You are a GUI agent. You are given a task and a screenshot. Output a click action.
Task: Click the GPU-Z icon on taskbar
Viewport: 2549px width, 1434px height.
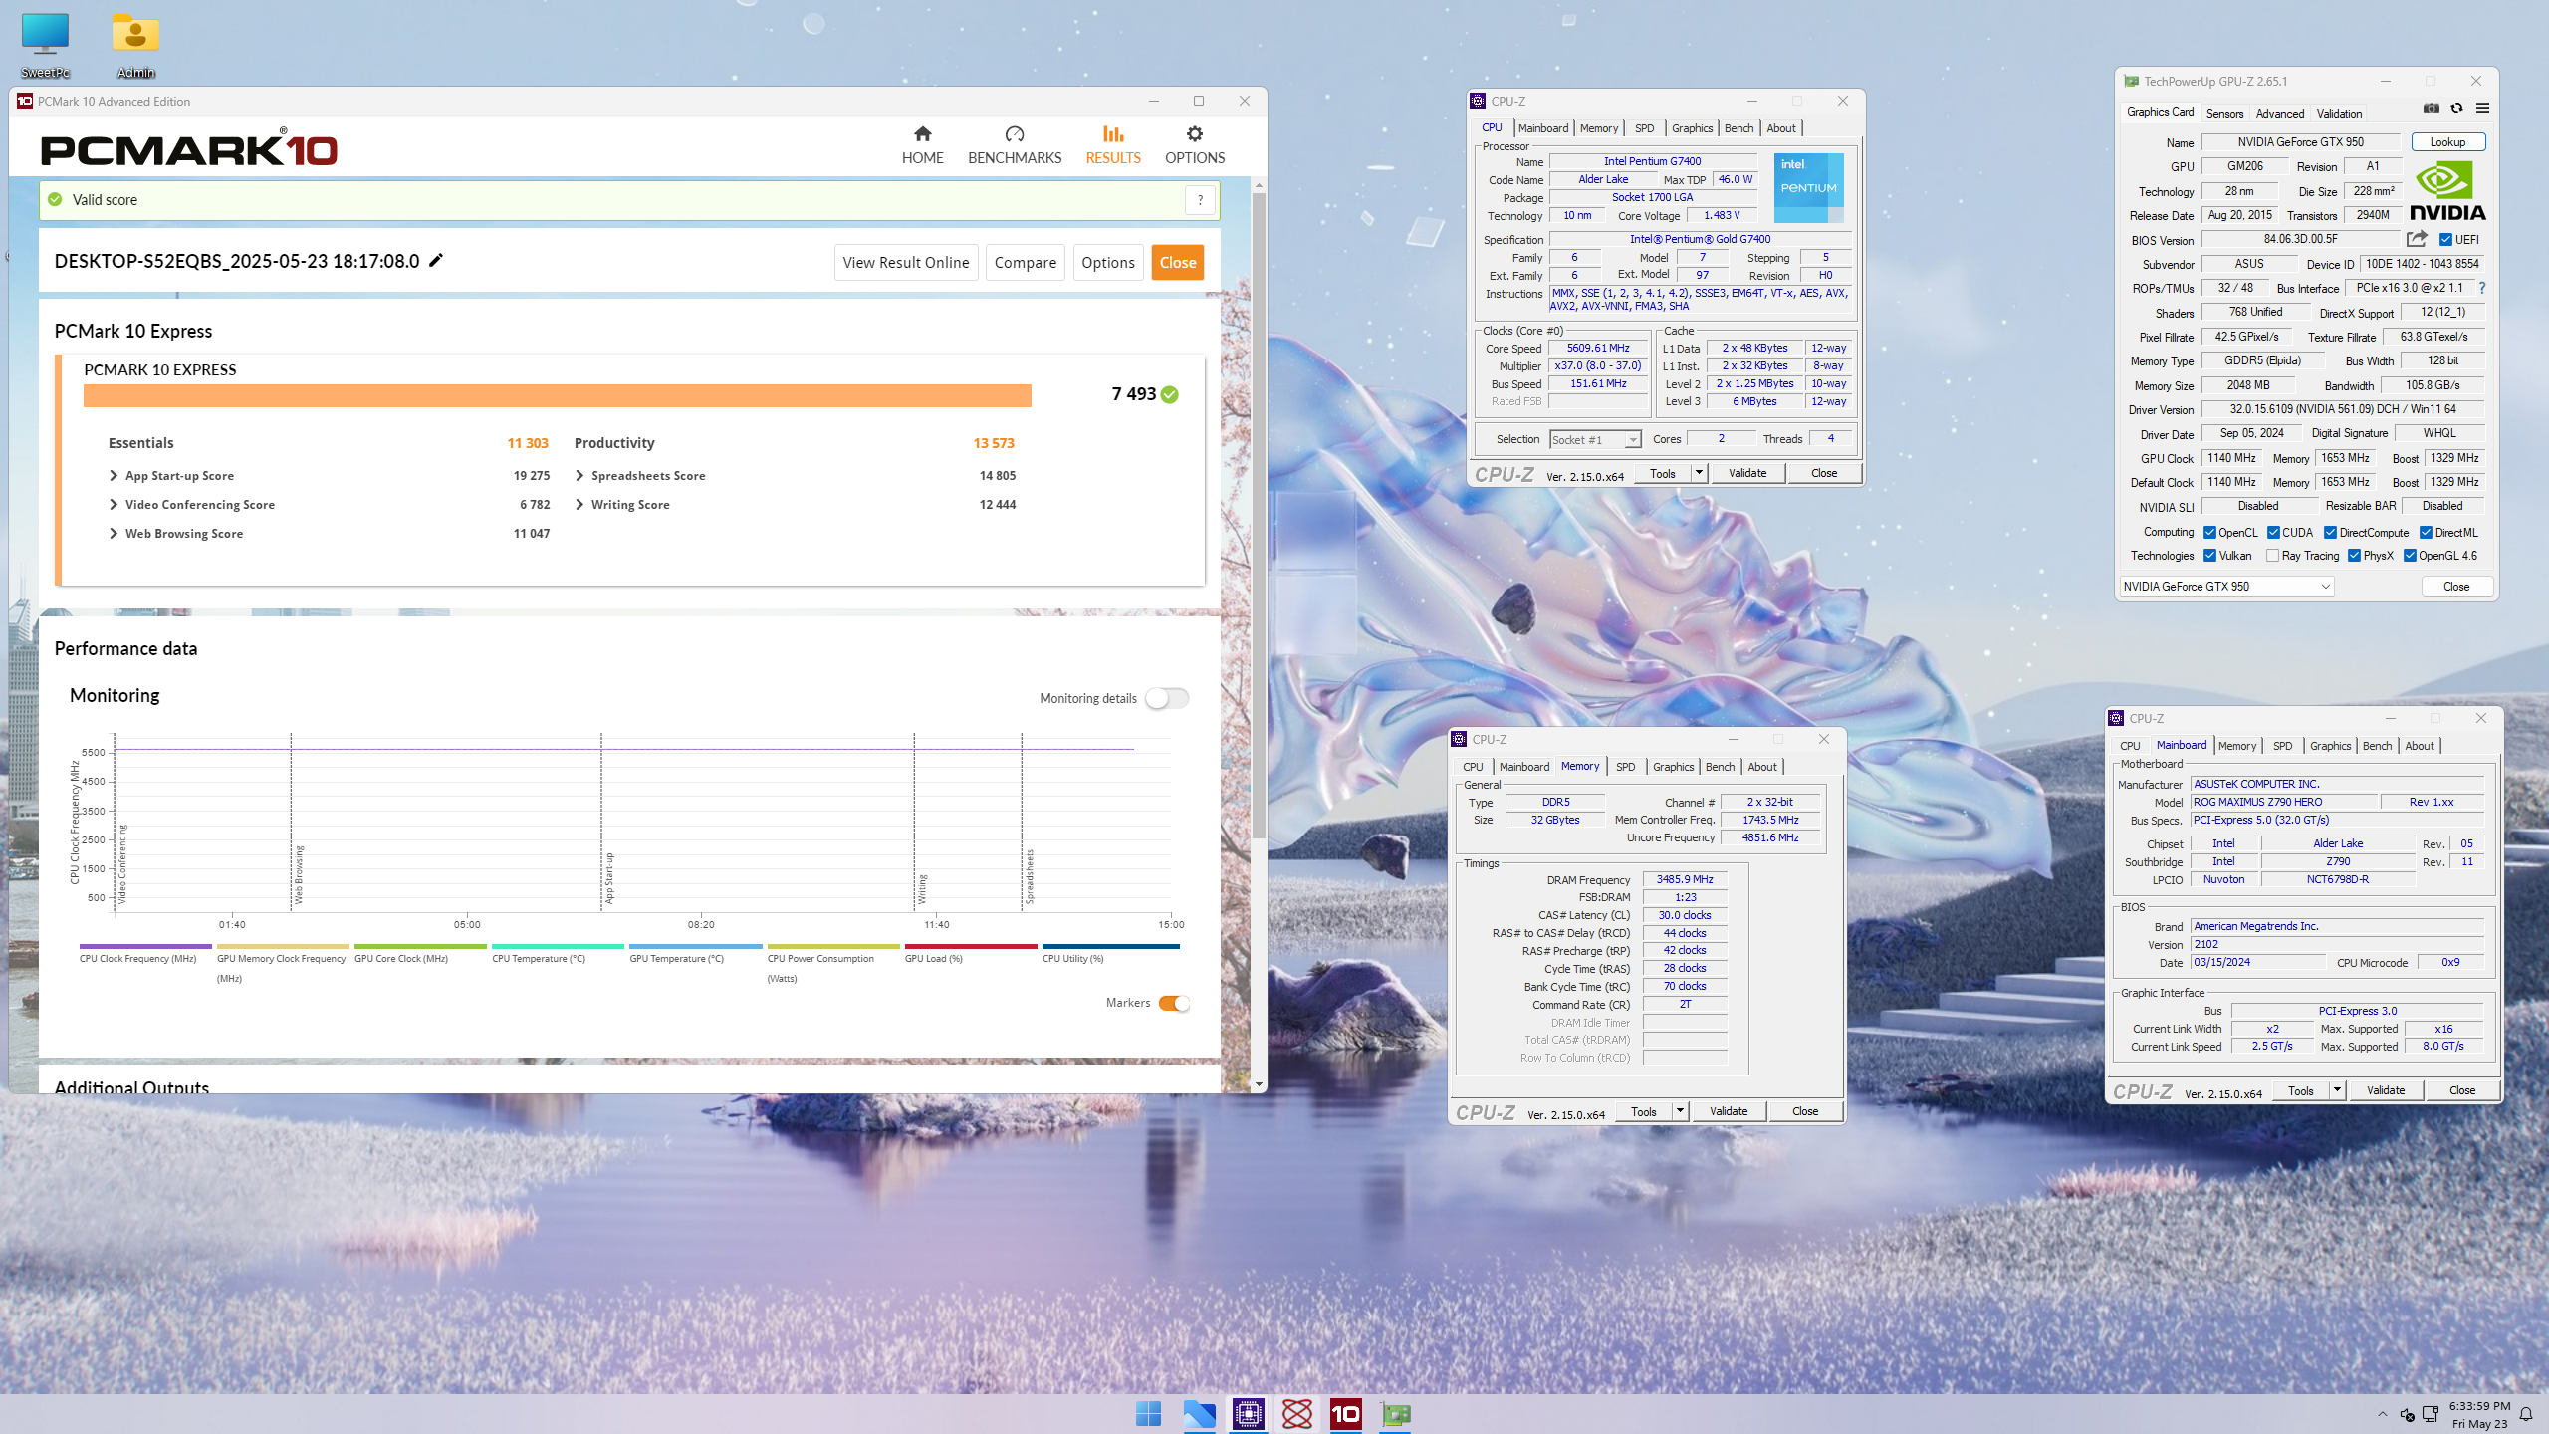pyautogui.click(x=1395, y=1414)
